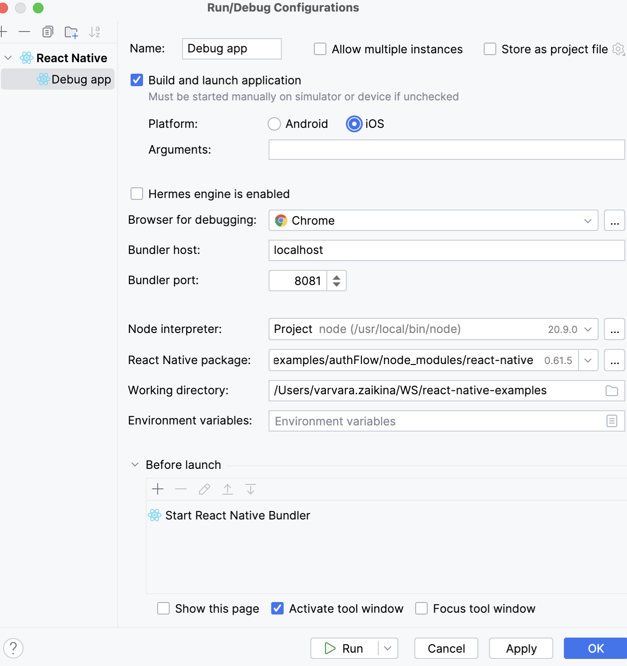Edit the selected Before launch task
This screenshot has height=666, width=627.
[204, 489]
